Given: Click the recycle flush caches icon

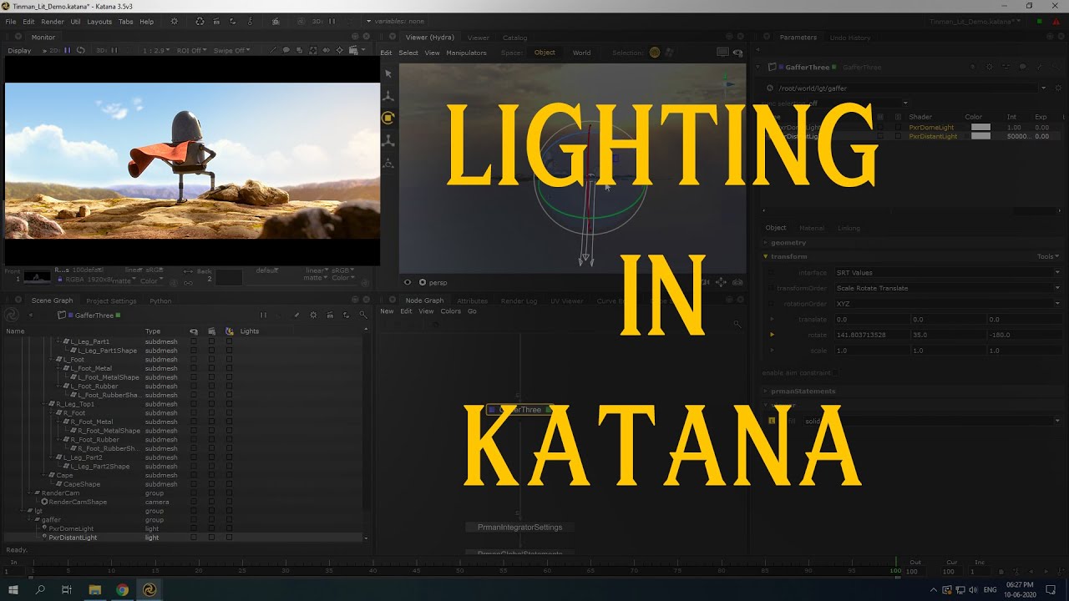Looking at the screenshot, I should [x=200, y=22].
